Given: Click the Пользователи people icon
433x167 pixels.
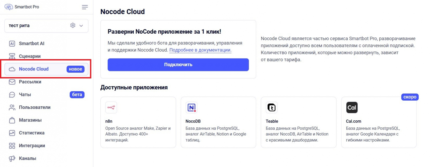Looking at the screenshot, I should (12, 107).
